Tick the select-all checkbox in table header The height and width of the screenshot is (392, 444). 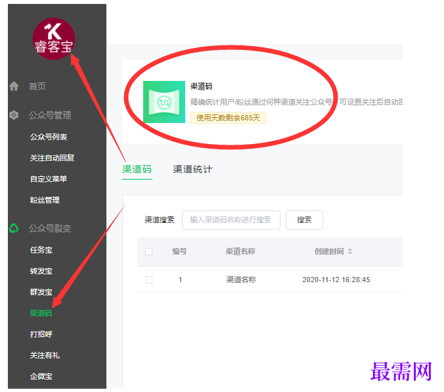tap(148, 252)
